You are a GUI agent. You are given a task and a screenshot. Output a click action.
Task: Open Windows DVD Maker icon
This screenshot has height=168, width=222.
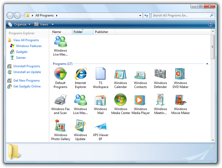pos(180,74)
